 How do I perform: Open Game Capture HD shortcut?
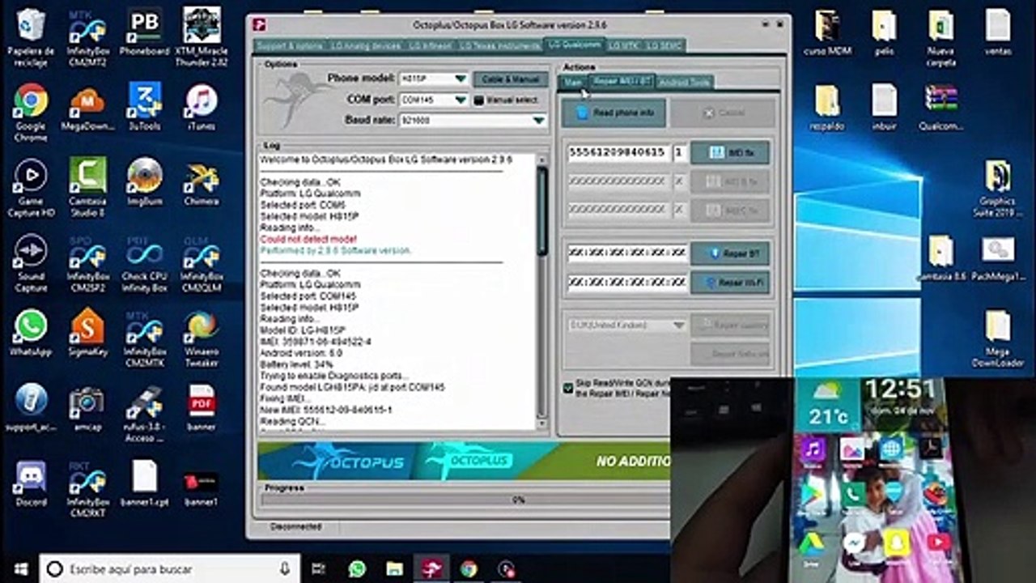click(31, 187)
